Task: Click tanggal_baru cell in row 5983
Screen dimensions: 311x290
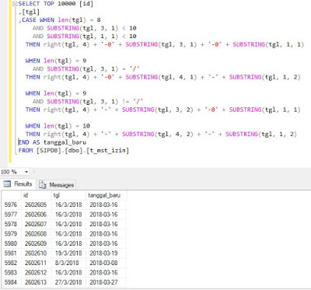Action: [x=106, y=273]
